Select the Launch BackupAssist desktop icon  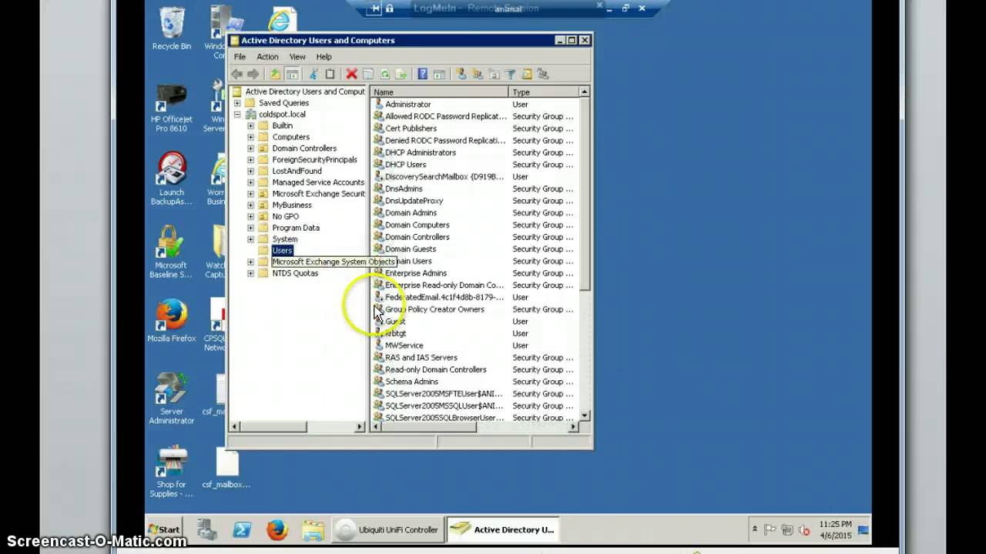[172, 179]
